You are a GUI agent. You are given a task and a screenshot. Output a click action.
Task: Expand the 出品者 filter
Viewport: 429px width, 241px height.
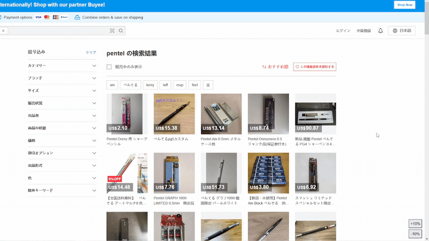(62, 116)
